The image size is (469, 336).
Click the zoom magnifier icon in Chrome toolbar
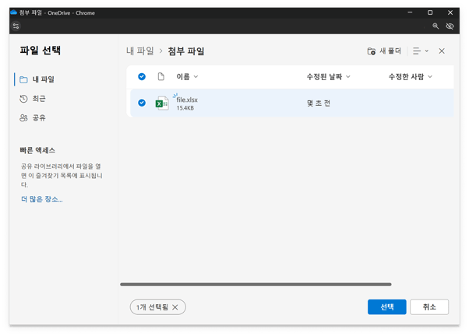click(x=436, y=26)
